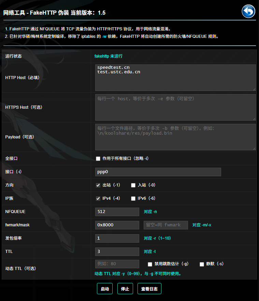Tick the 静默 (-s) silent checkbox
Image resolution: width=259 pixels, height=301 pixels.
202,264
